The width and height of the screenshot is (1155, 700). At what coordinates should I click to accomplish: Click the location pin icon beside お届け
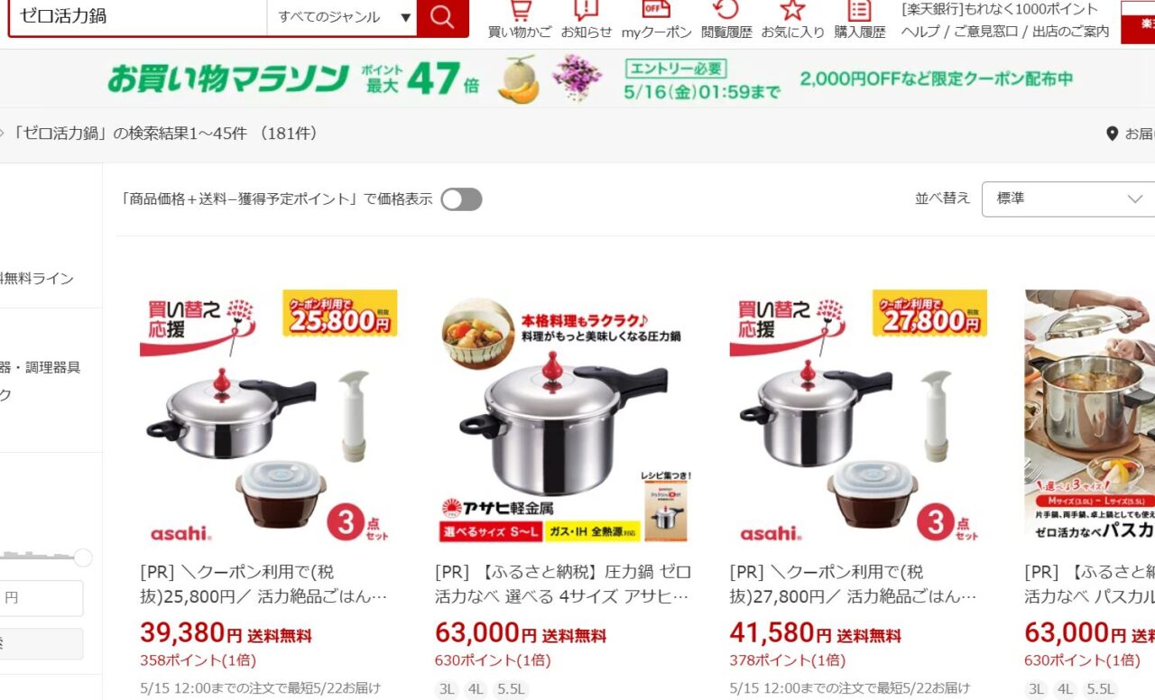pyautogui.click(x=1112, y=134)
